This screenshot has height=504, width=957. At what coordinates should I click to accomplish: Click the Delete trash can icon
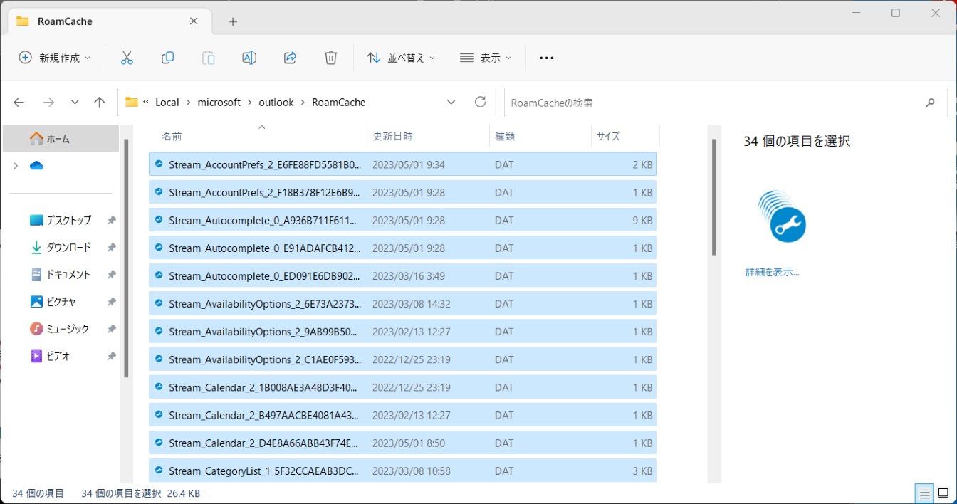click(330, 58)
